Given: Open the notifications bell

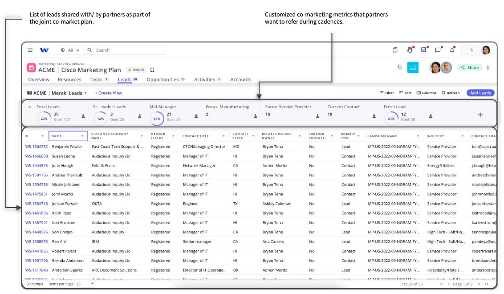Looking at the screenshot, I should (452, 50).
